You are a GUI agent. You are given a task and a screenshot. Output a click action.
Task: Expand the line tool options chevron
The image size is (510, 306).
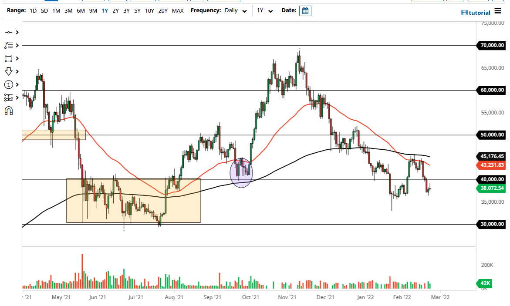(x=17, y=32)
